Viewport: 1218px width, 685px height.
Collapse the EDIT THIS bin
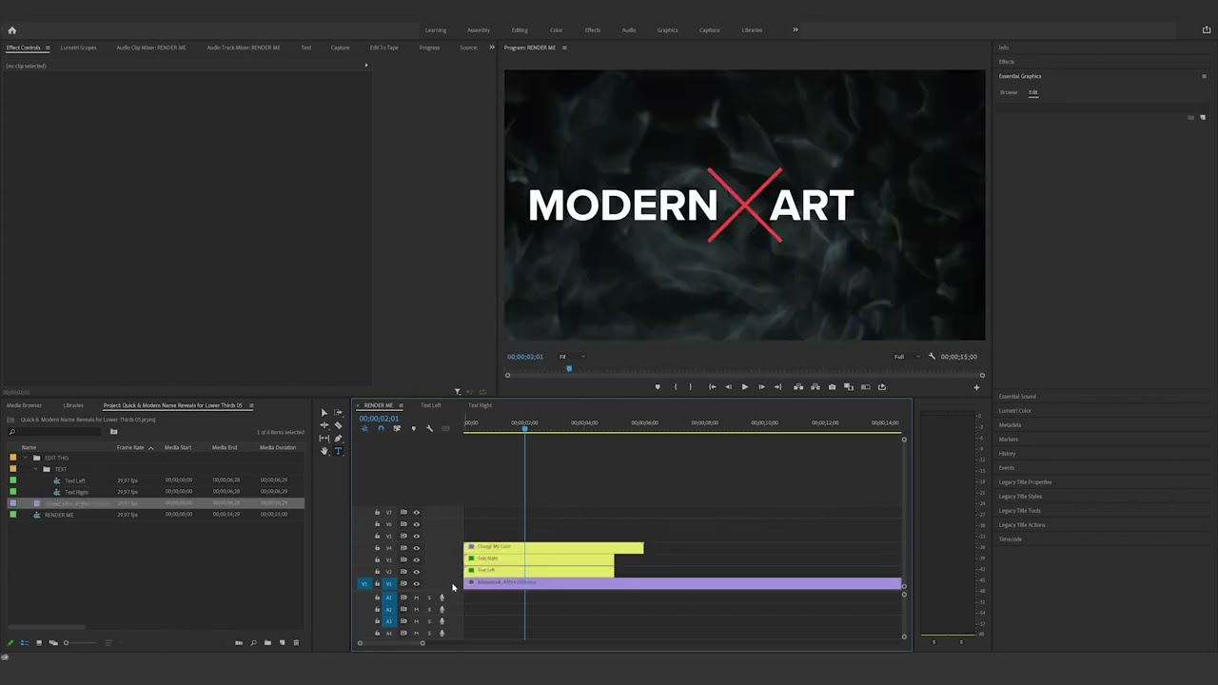25,458
